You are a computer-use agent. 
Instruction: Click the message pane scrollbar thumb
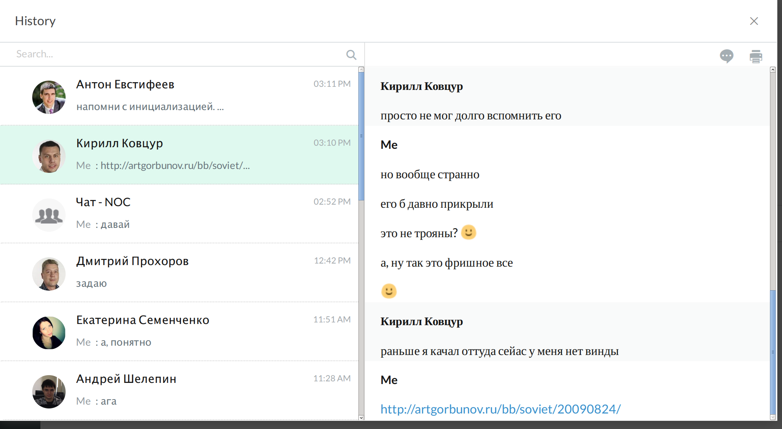(773, 352)
